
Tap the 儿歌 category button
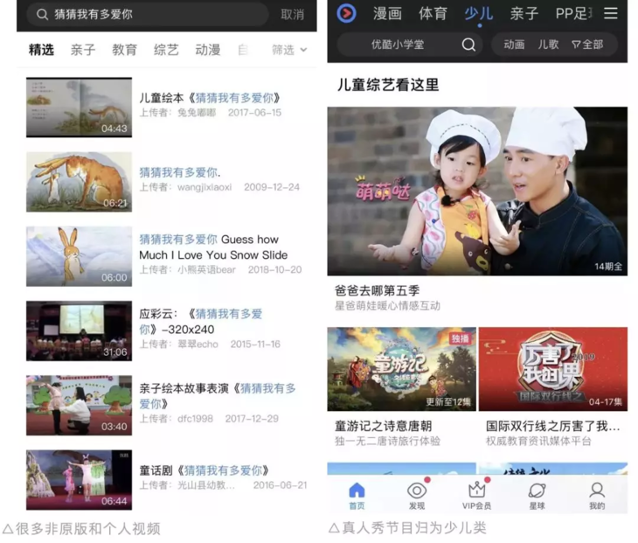[548, 45]
